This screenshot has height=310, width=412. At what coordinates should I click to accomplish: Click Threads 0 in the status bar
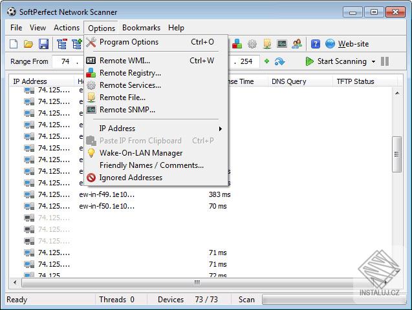click(116, 300)
